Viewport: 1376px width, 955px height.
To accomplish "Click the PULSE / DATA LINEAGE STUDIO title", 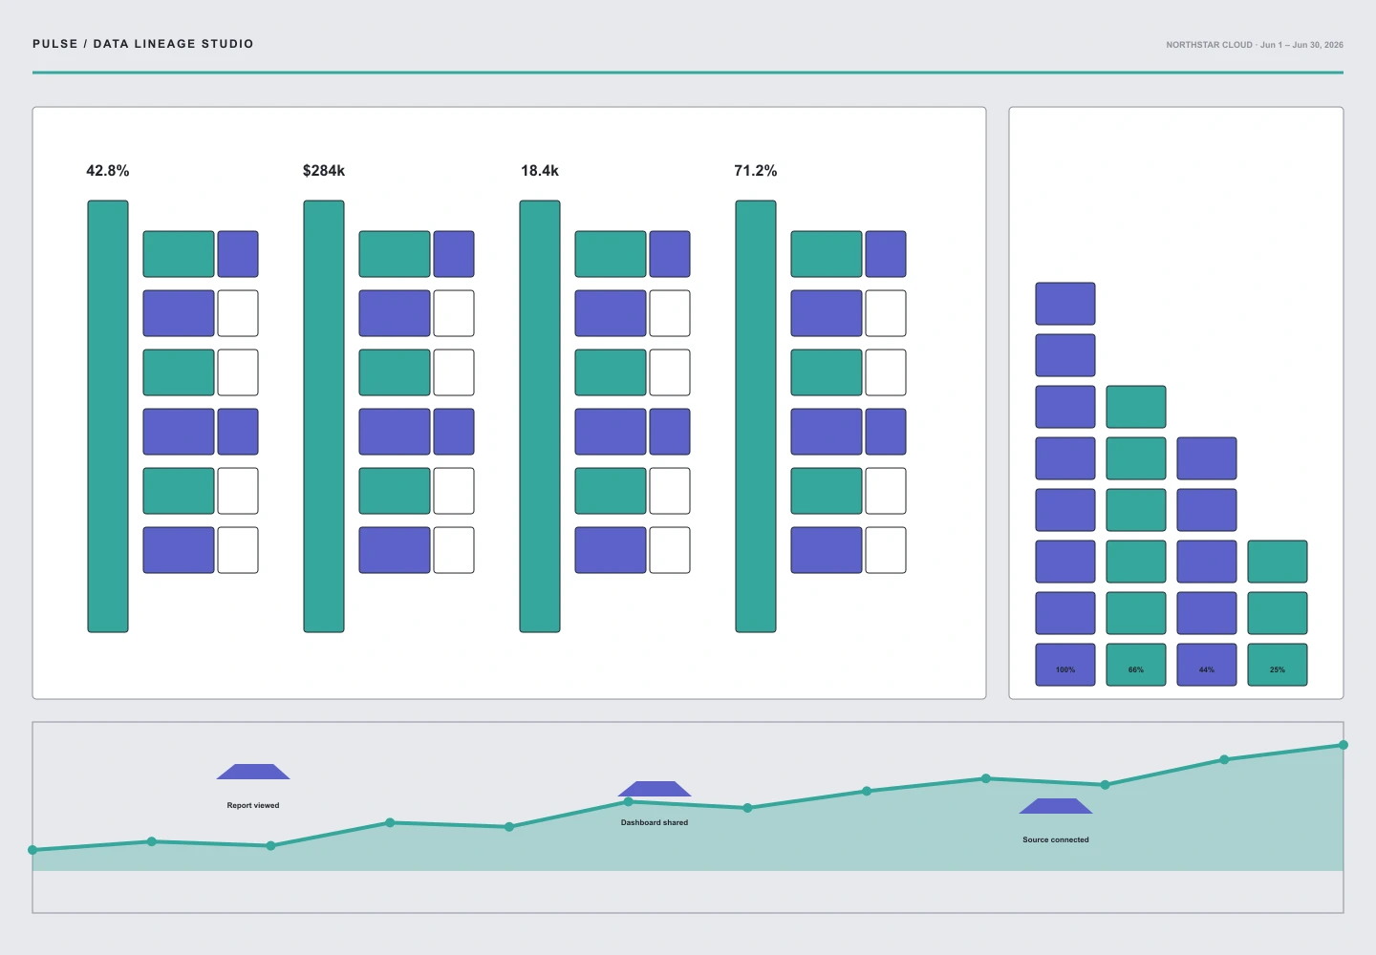I will tap(143, 44).
